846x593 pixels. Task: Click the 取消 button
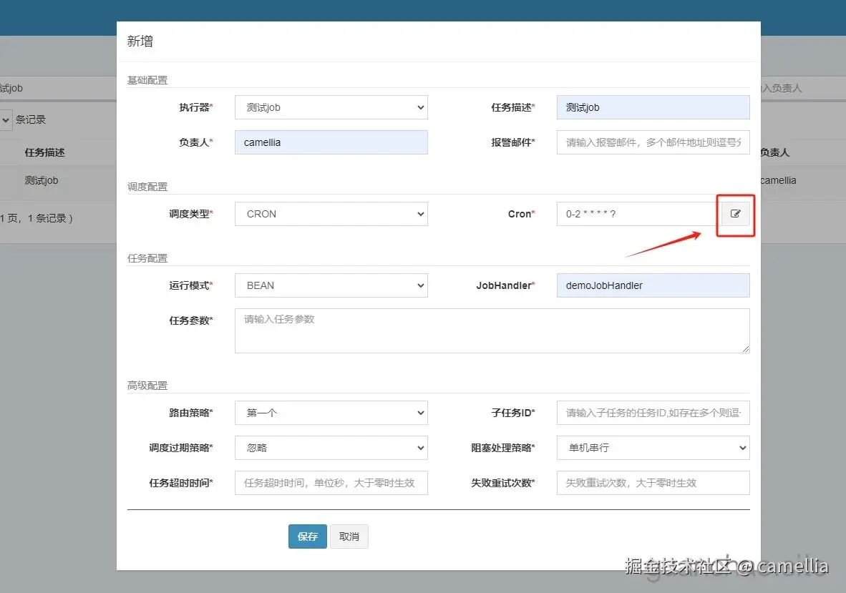(349, 536)
